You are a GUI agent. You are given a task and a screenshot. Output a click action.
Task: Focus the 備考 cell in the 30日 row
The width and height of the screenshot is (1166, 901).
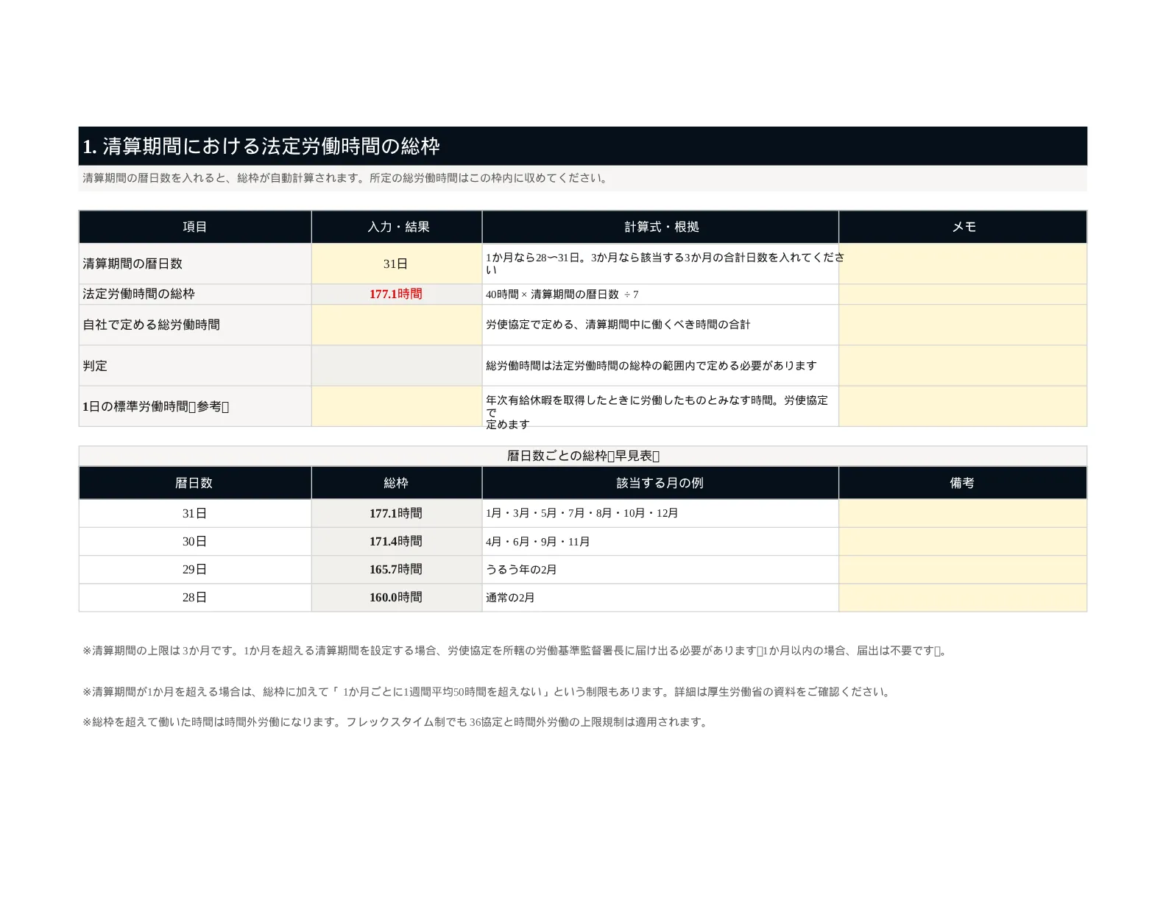[x=963, y=542]
